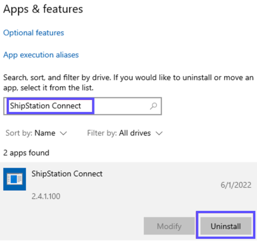Open the Optional features link
This screenshot has width=257, height=241.
pos(34,33)
